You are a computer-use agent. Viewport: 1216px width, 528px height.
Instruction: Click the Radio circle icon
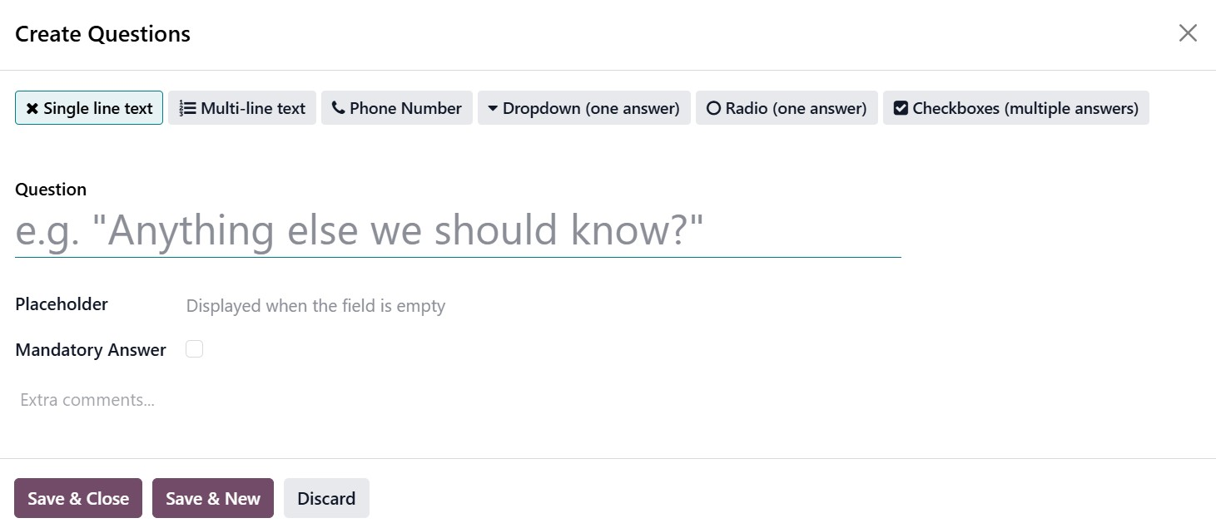713,108
